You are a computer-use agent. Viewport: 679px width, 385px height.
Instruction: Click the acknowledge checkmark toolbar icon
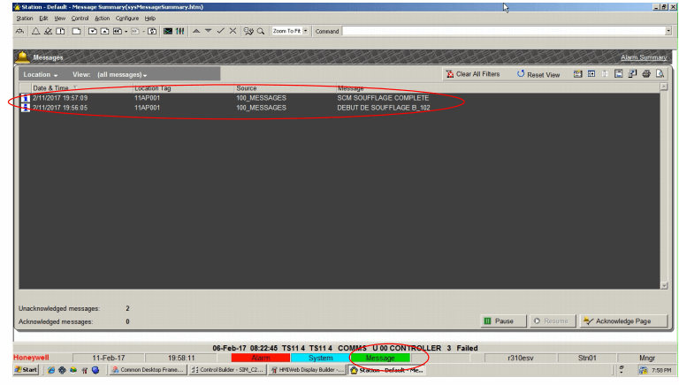220,31
